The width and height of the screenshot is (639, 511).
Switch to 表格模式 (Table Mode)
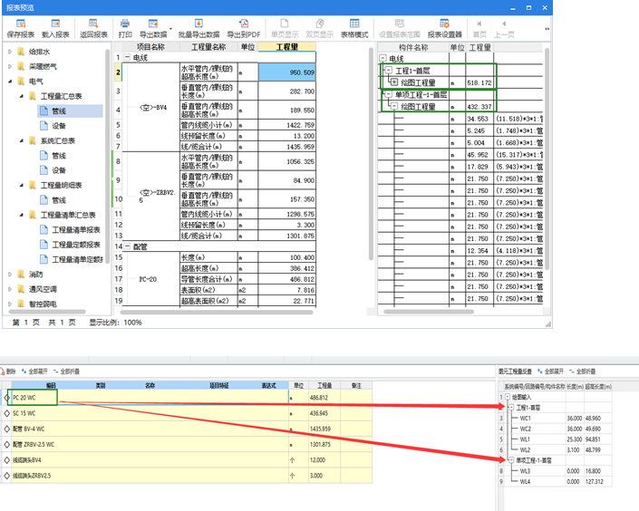point(354,28)
